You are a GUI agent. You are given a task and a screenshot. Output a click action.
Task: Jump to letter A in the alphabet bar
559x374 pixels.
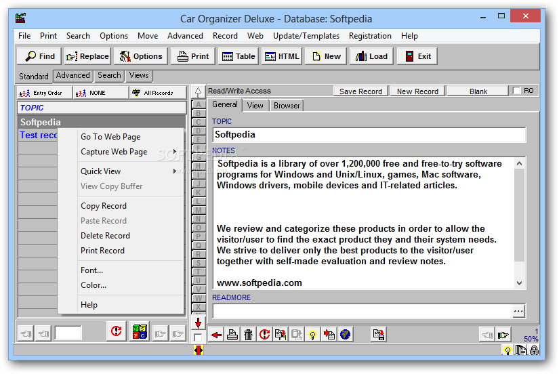199,105
